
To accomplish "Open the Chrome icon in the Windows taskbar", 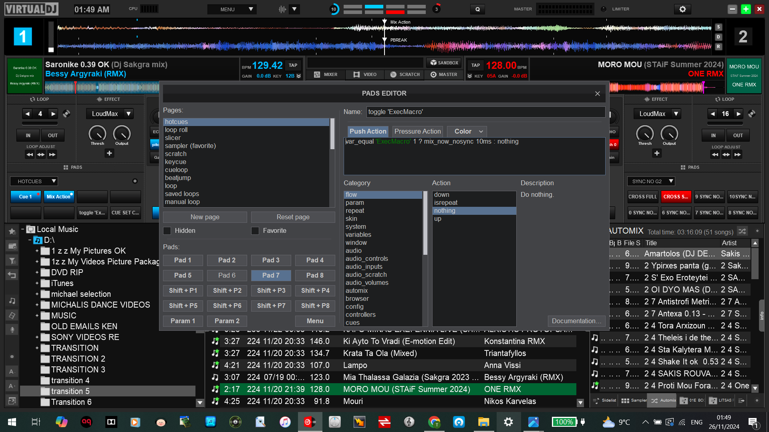I will pos(434,422).
